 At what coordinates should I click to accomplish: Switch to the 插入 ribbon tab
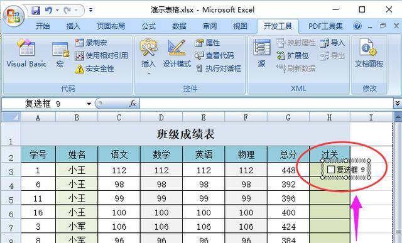pos(73,26)
